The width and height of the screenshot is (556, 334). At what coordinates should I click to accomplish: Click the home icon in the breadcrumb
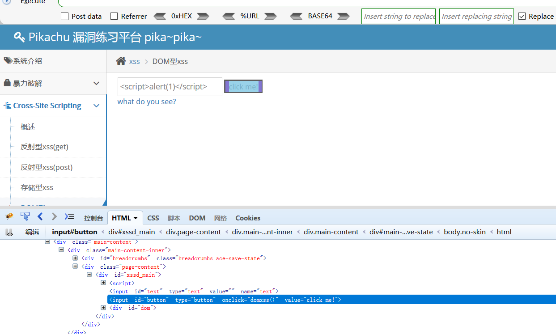pos(121,61)
